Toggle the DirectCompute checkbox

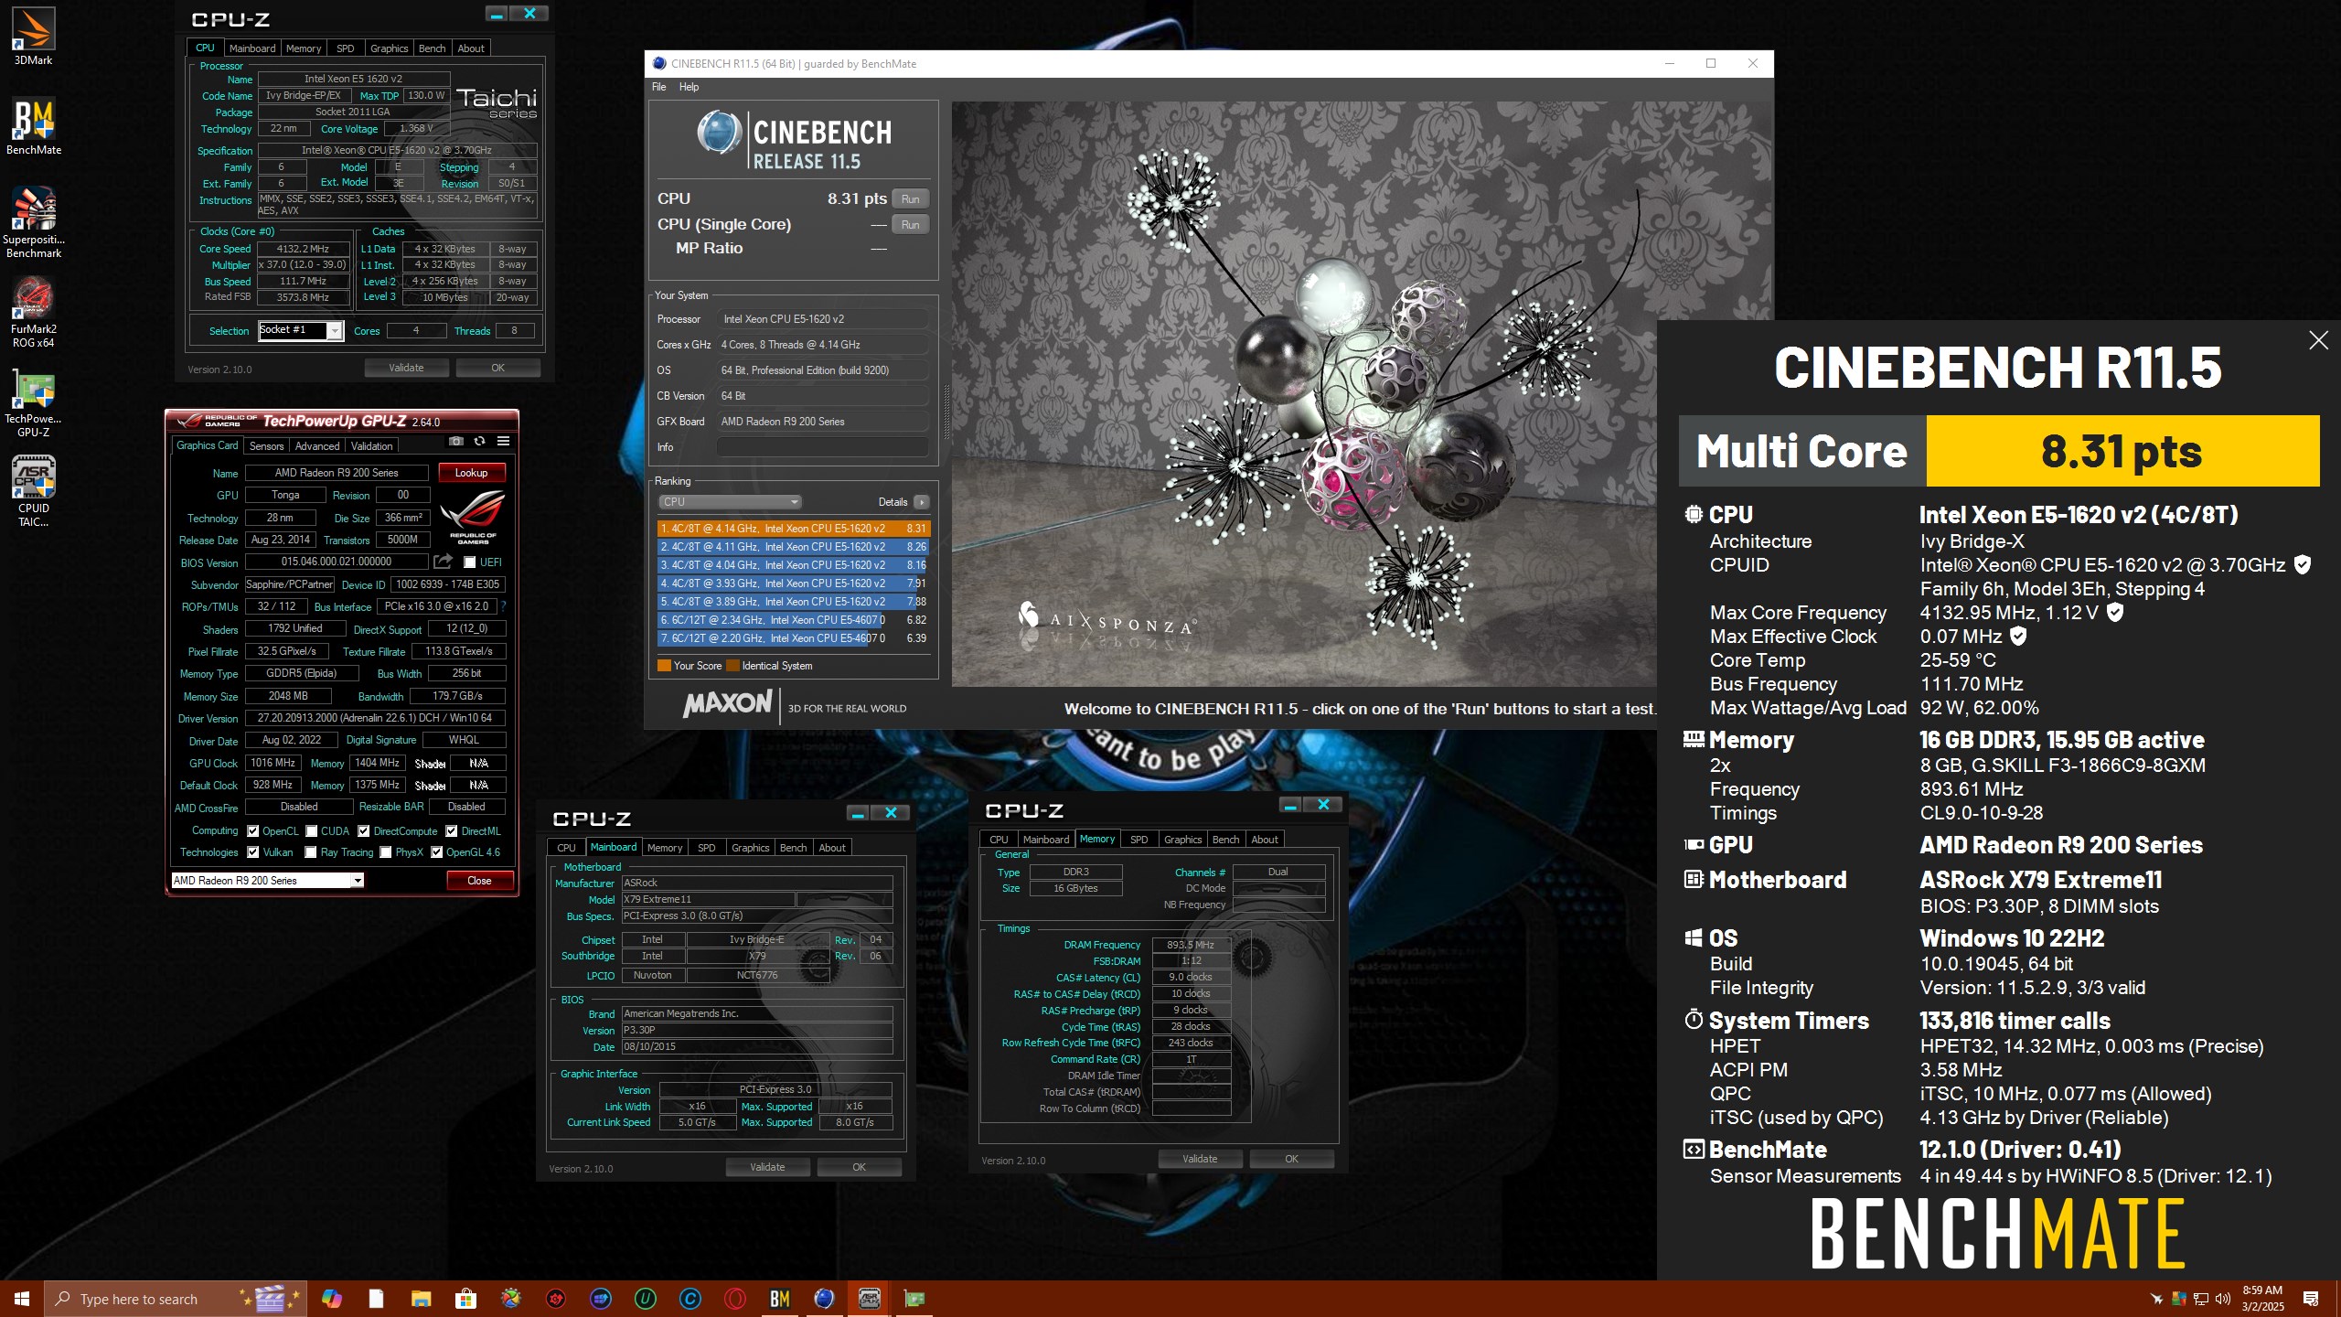tap(364, 831)
